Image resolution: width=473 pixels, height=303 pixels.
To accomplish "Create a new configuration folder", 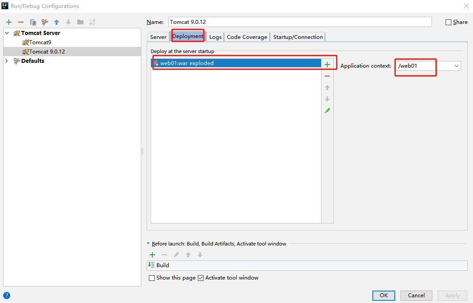I will click(x=80, y=22).
